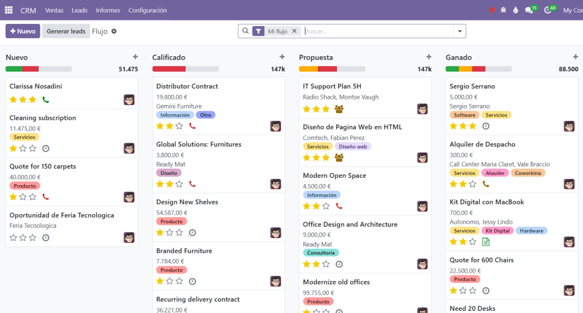Image resolution: width=583 pixels, height=313 pixels.
Task: Click the red phone icon on Distributor Contract
Action: point(192,126)
